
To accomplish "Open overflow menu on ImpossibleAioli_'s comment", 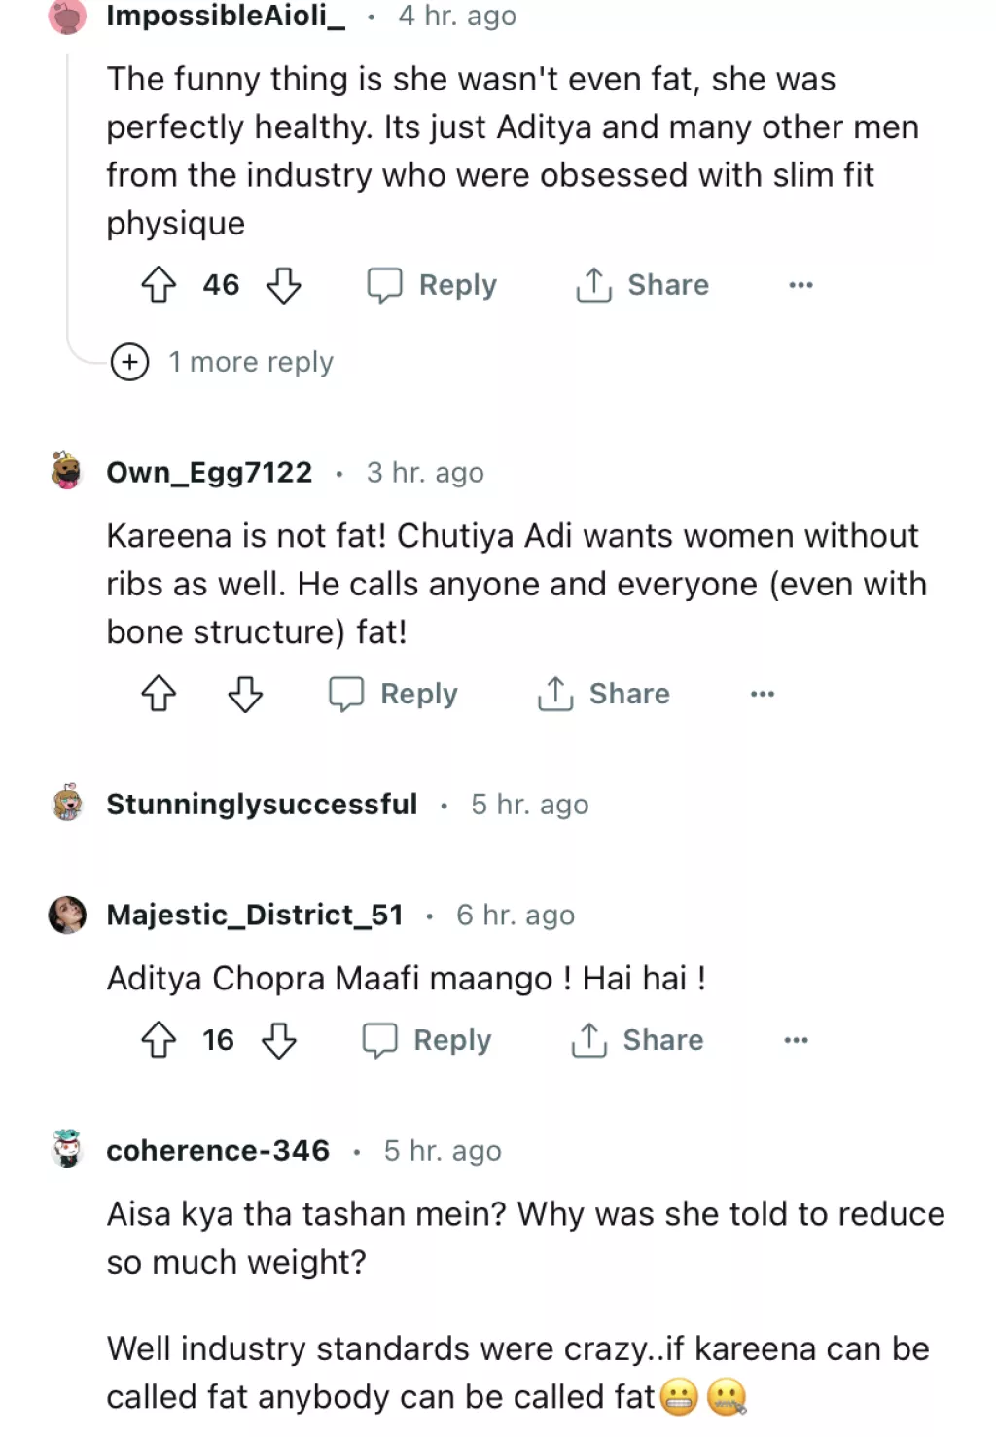I will pyautogui.click(x=800, y=285).
